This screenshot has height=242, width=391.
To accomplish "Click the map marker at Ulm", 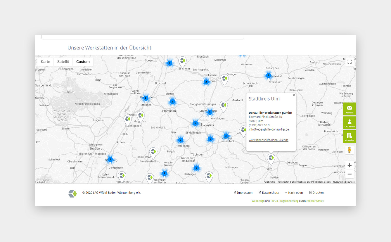I will [271, 159].
